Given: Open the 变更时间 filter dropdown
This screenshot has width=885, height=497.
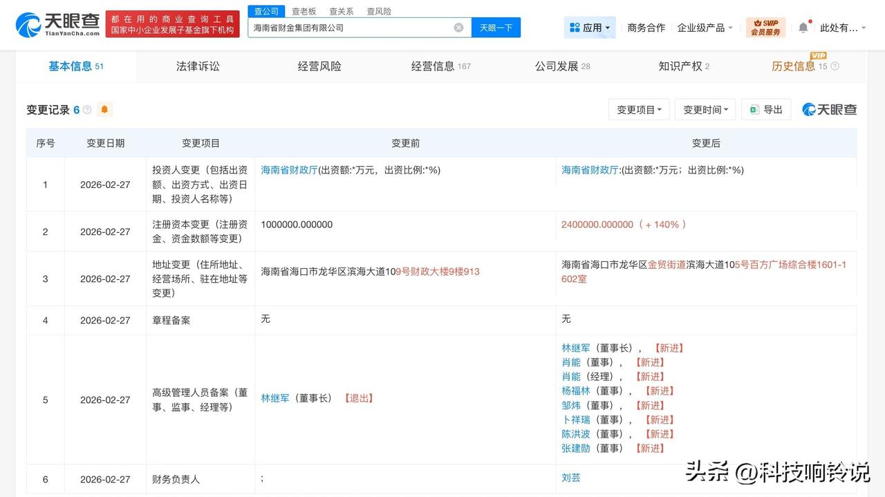Looking at the screenshot, I should pos(705,109).
